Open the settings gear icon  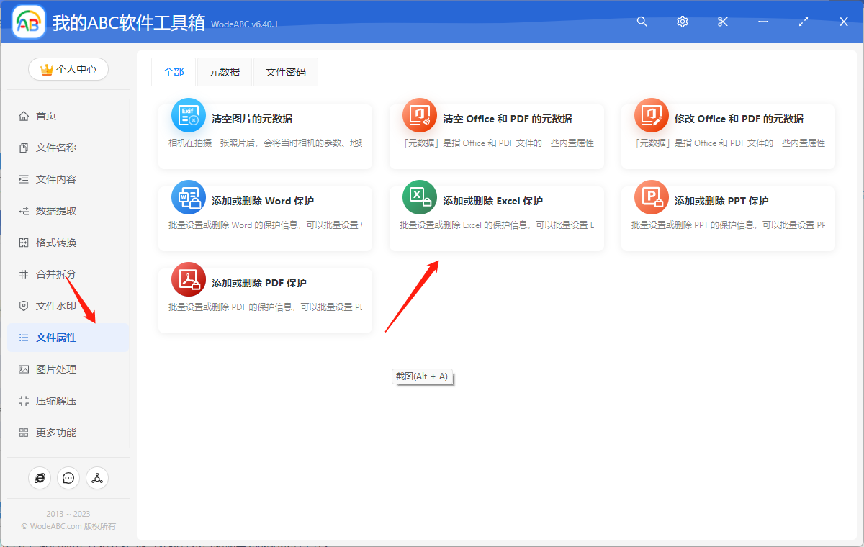pos(682,22)
